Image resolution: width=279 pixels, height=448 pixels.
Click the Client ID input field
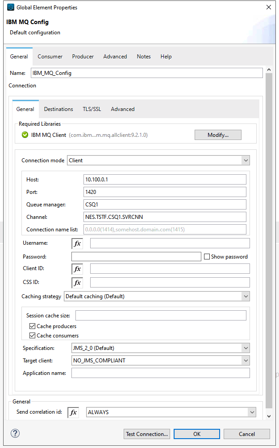(x=170, y=268)
